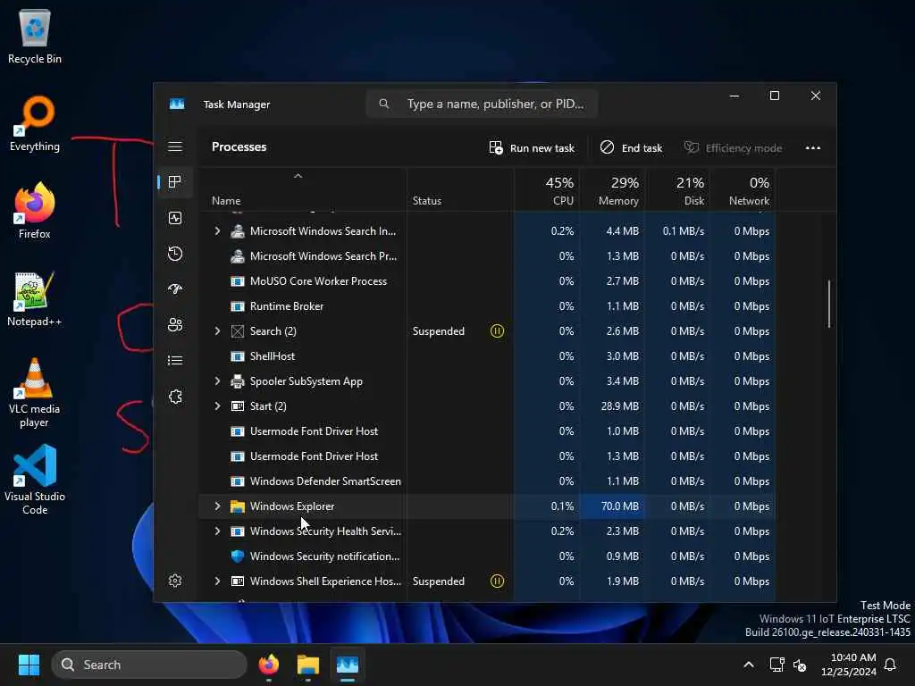Click the Spooler SubSystem App printer icon
The height and width of the screenshot is (686, 915).
238,381
